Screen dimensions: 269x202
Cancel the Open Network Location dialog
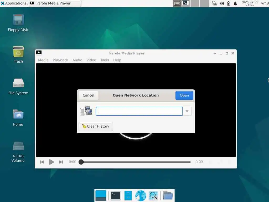[x=88, y=95]
